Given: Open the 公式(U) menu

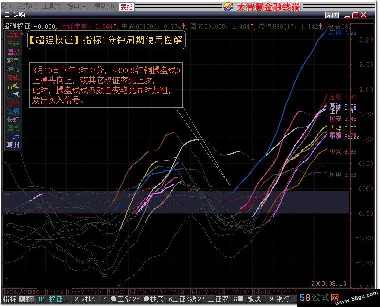Looking at the screenshot, I should tap(27, 6).
